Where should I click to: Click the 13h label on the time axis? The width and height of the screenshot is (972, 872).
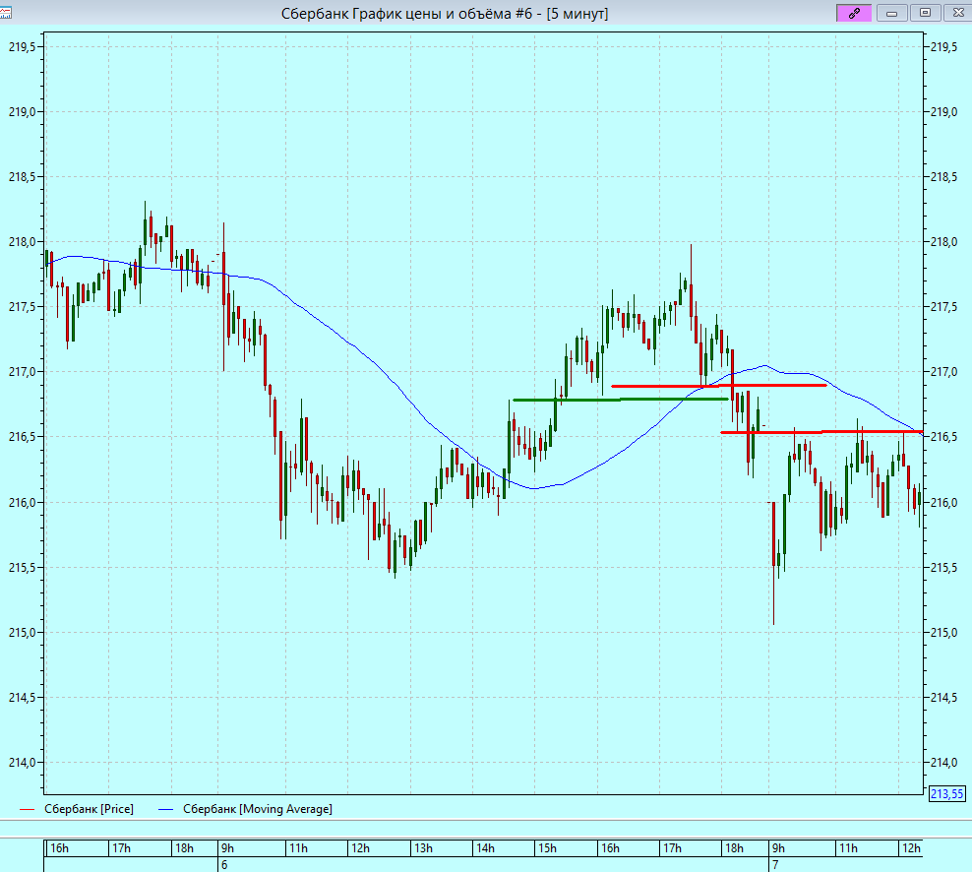point(423,847)
